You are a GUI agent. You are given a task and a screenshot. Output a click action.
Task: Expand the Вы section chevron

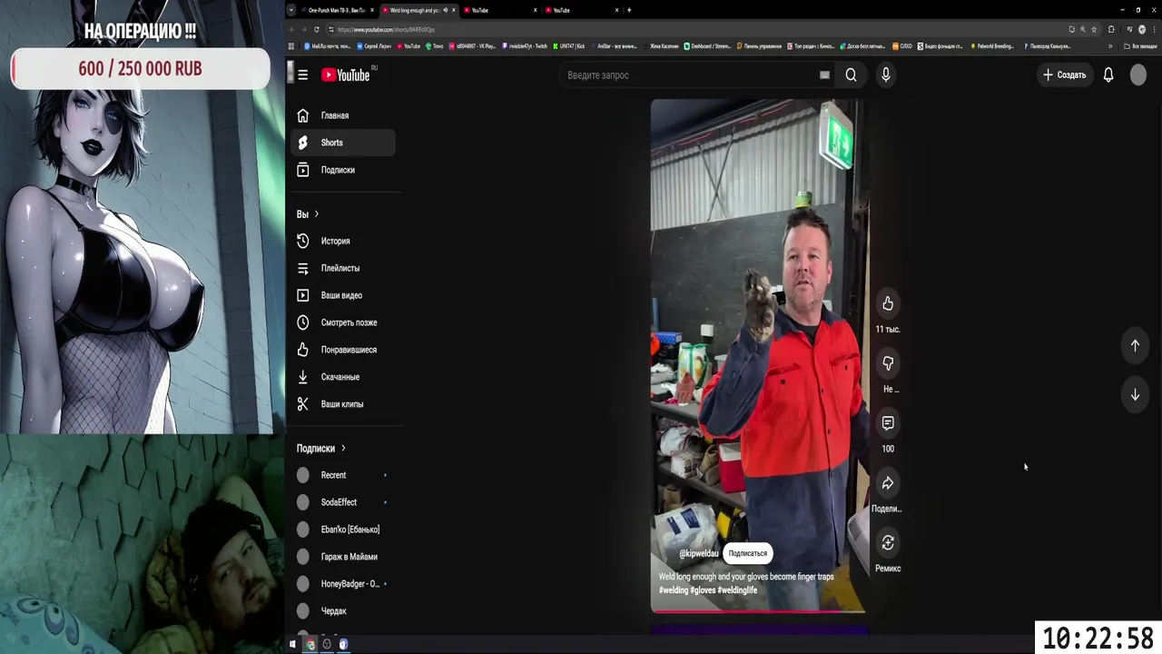[x=316, y=214]
